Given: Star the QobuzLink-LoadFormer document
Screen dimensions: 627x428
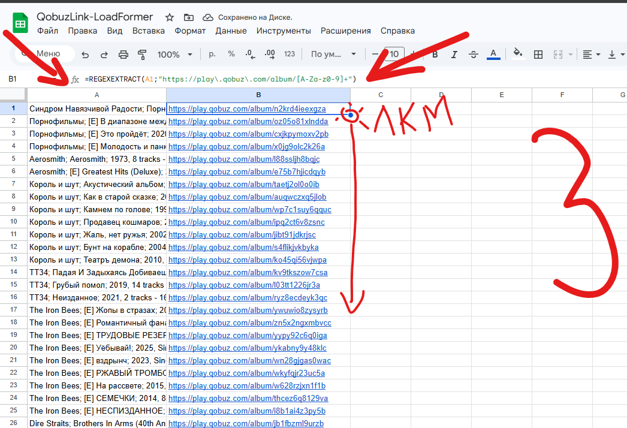Looking at the screenshot, I should click(x=170, y=17).
